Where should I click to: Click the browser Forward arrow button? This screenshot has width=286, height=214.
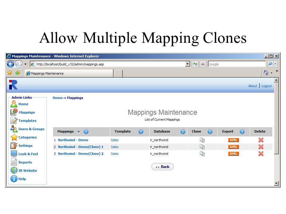pyautogui.click(x=19, y=64)
